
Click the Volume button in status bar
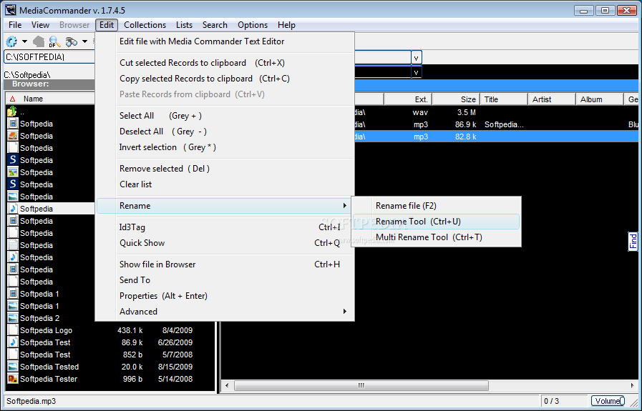click(x=608, y=401)
